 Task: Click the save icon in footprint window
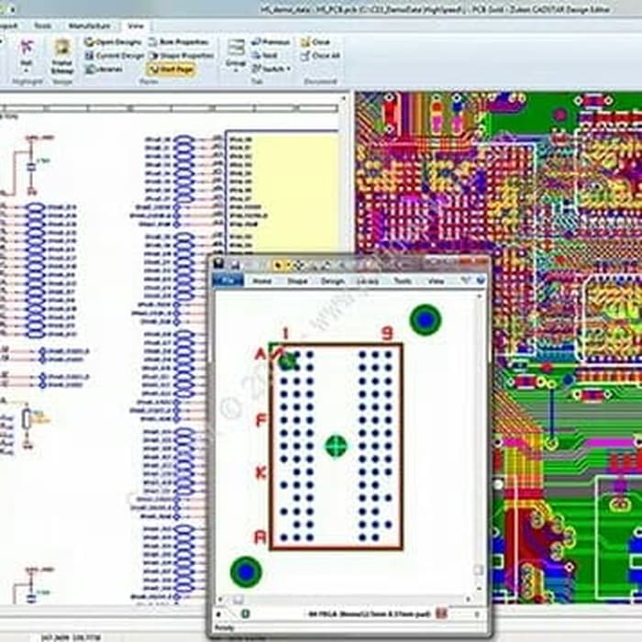(233, 265)
